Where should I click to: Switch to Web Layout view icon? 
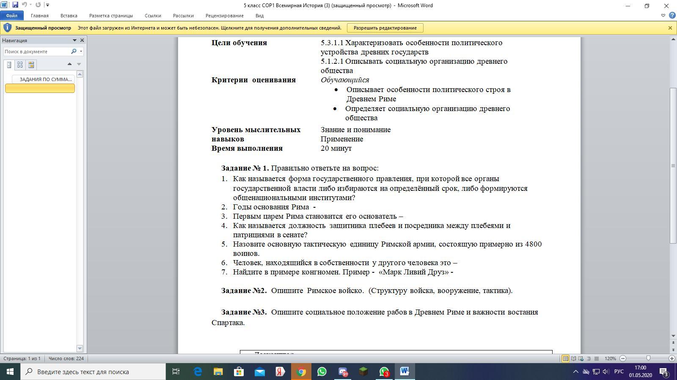[x=581, y=358]
